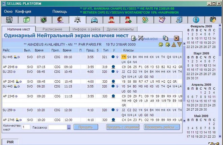Click the Рейс column header

6,50
